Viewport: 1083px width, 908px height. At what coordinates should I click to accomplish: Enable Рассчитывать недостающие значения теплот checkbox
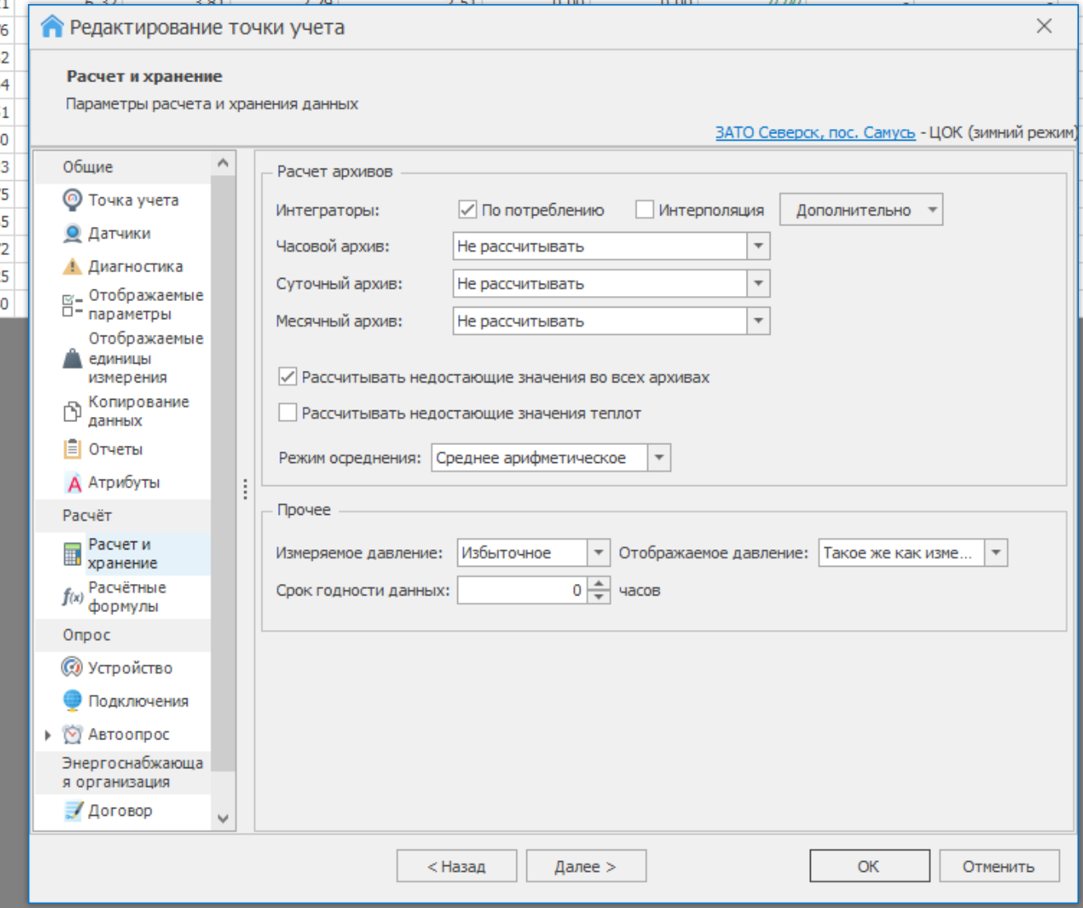pos(288,413)
